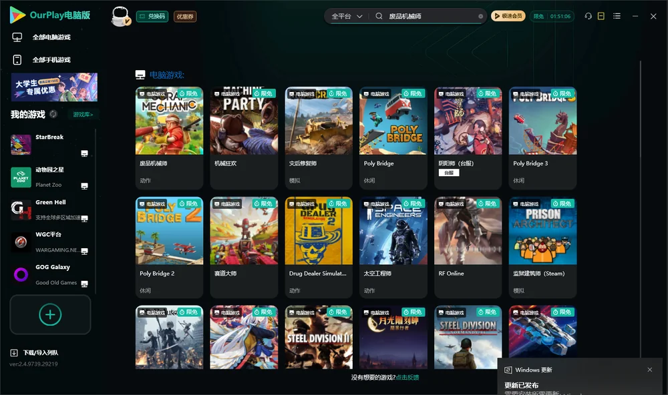
Task: Open the Poly Bridge 2 game card
Action: coord(169,248)
